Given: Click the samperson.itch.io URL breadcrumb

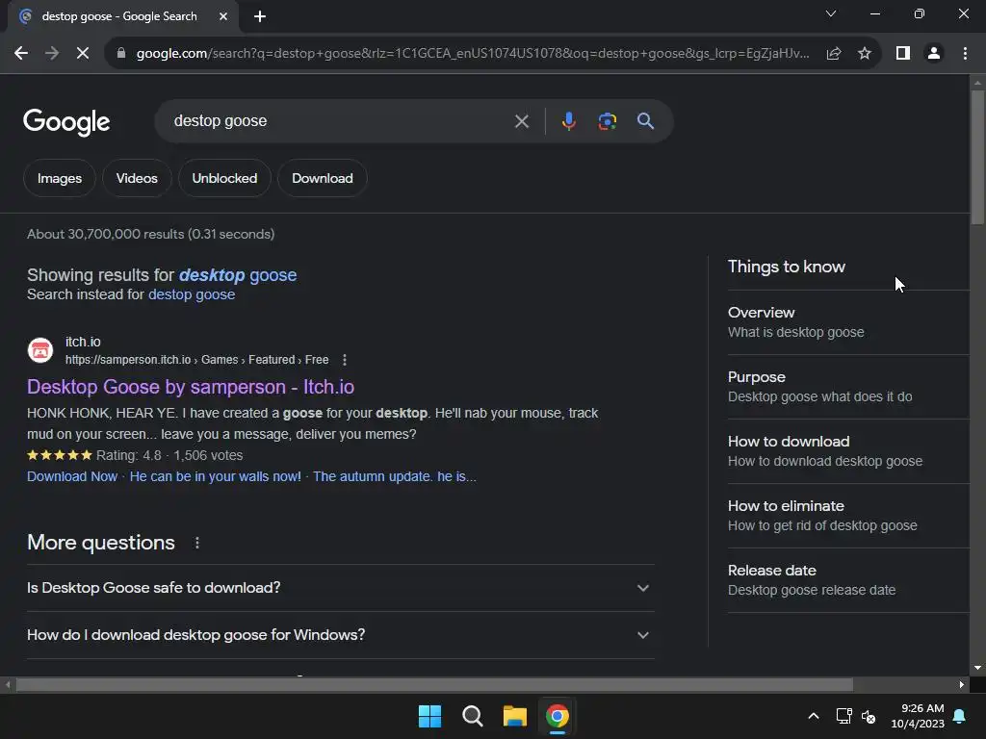Looking at the screenshot, I should tap(196, 360).
